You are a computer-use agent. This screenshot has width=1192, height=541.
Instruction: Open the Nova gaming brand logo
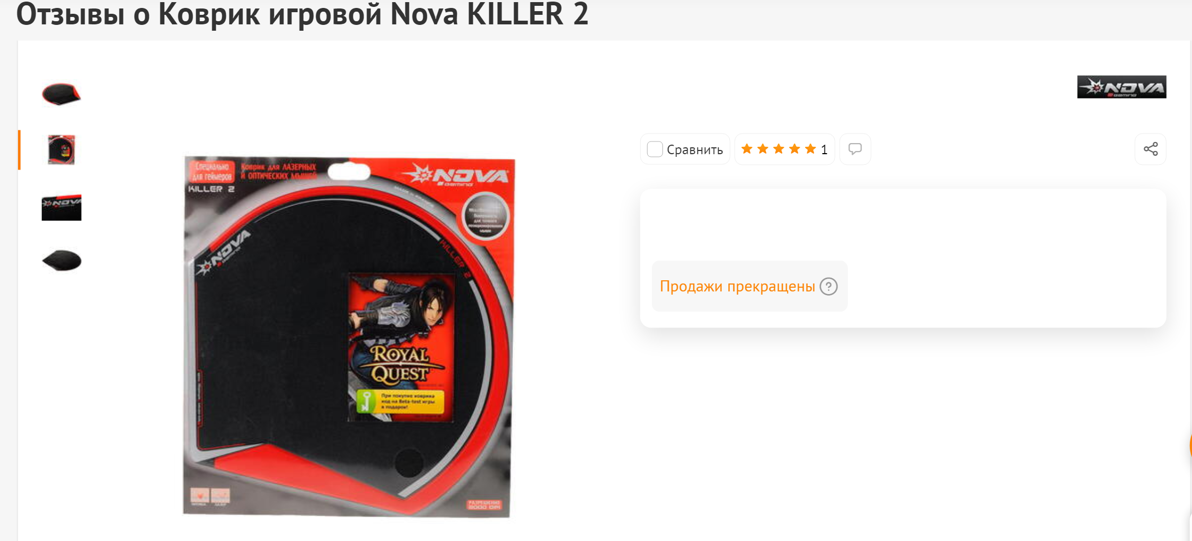tap(1122, 87)
